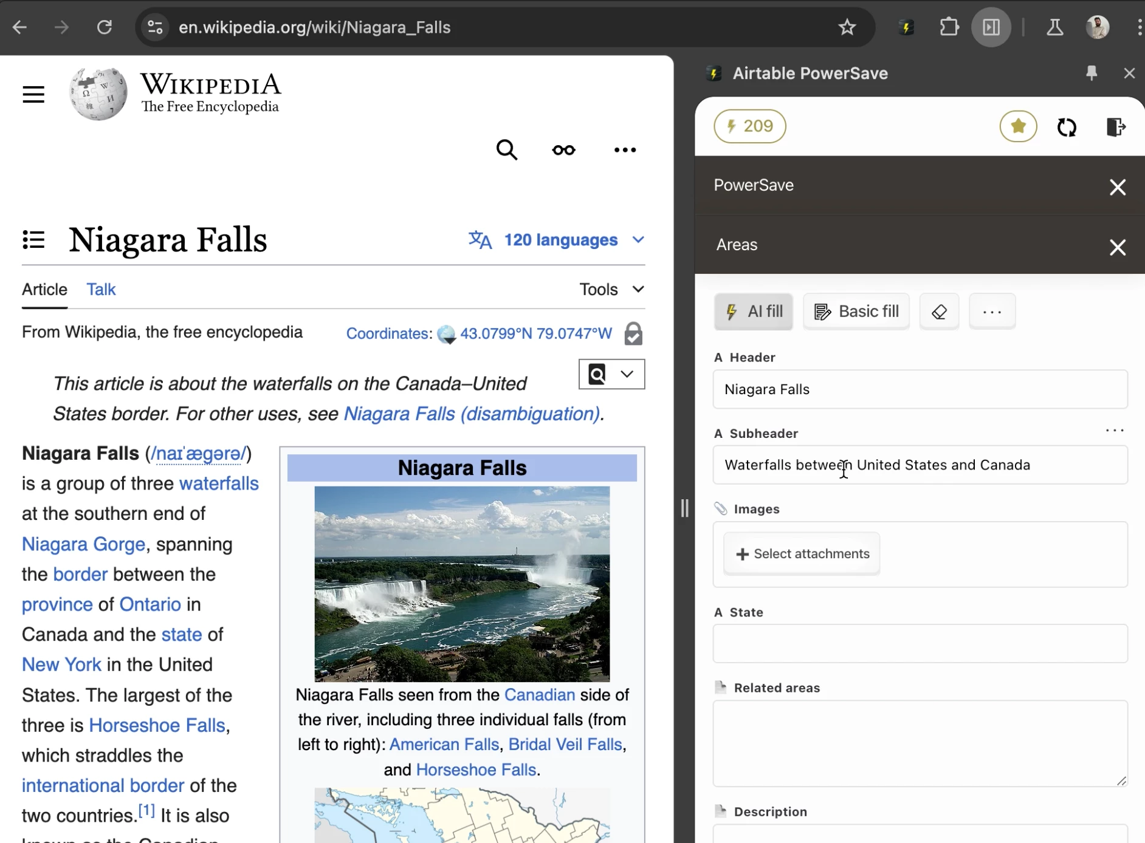Image resolution: width=1145 pixels, height=843 pixels.
Task: Close the PowerSave base row
Action: pyautogui.click(x=1117, y=187)
